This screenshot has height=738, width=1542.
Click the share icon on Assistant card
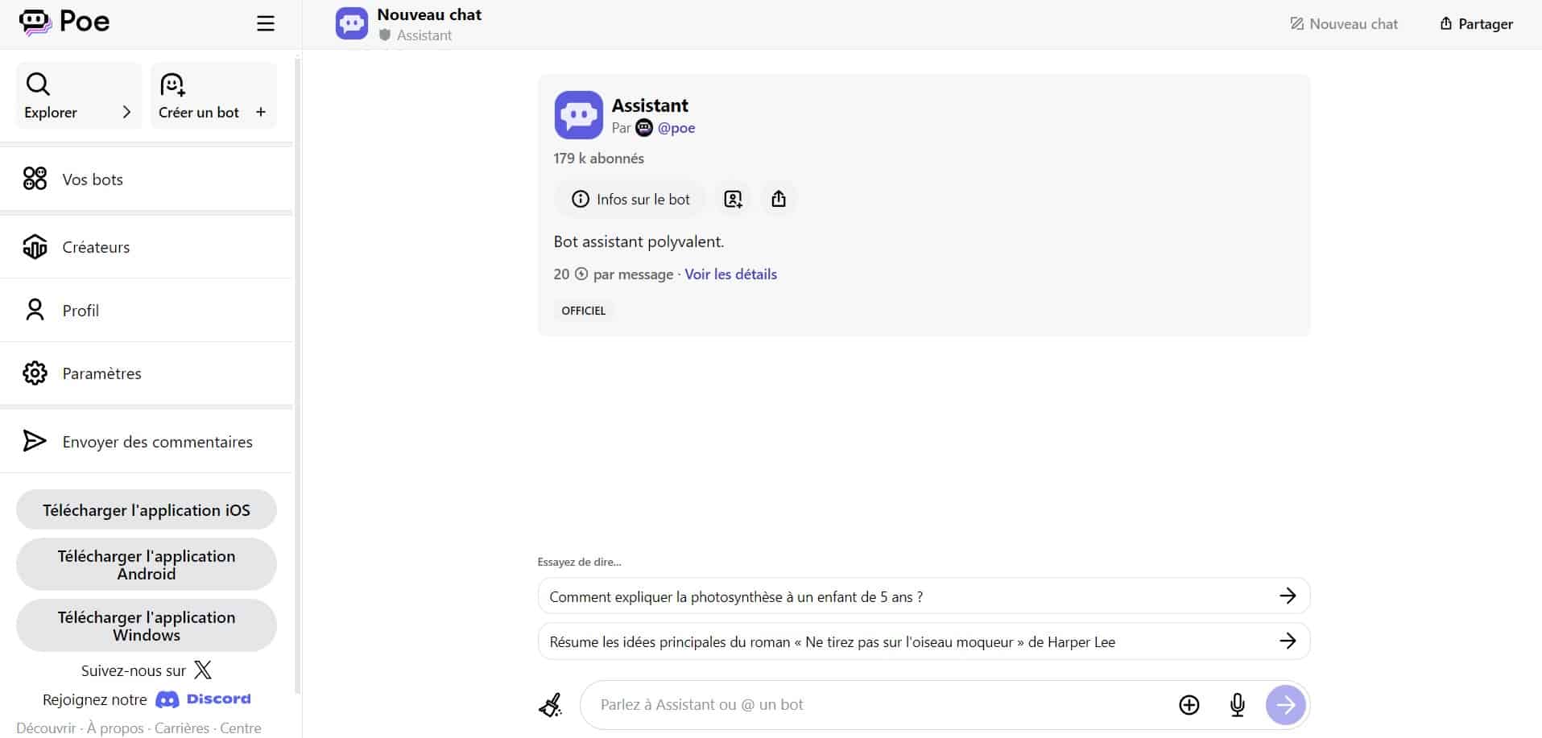point(778,199)
